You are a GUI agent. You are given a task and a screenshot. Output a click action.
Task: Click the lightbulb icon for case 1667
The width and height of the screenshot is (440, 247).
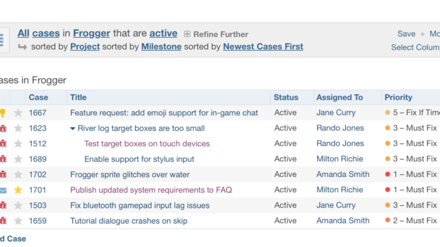[3, 113]
